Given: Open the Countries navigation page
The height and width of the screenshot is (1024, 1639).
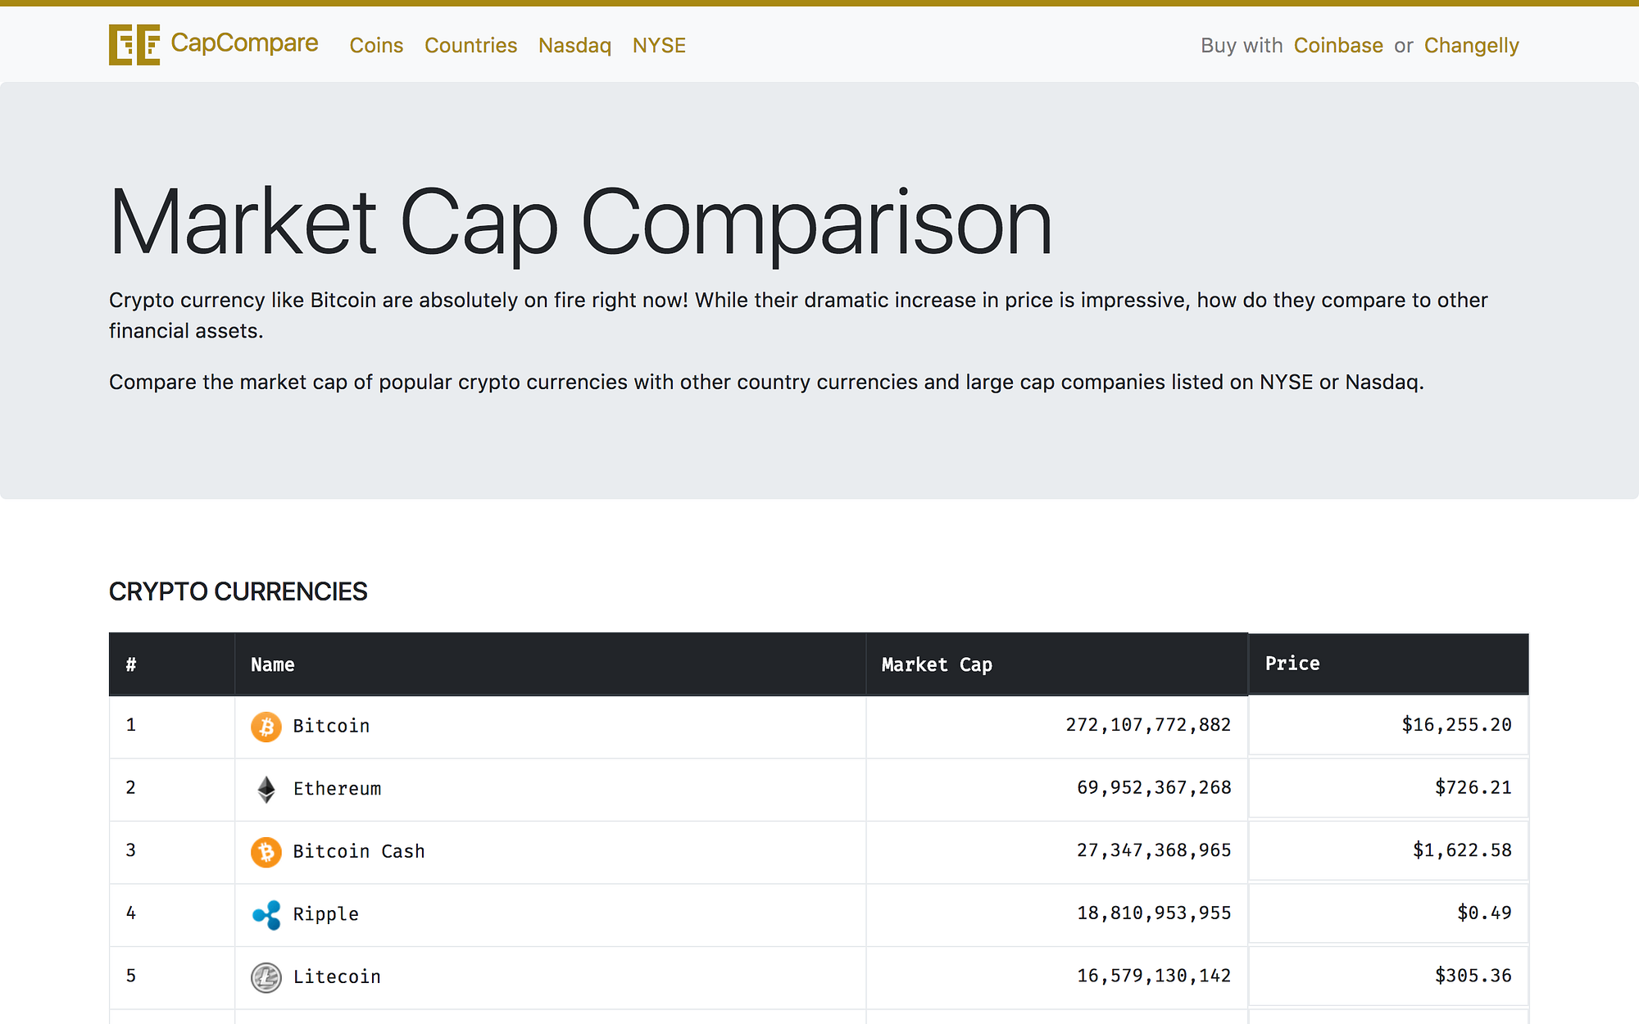Looking at the screenshot, I should pos(470,46).
